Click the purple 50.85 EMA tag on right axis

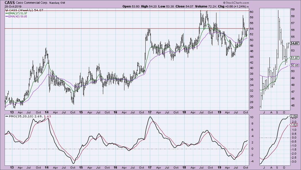(294, 65)
